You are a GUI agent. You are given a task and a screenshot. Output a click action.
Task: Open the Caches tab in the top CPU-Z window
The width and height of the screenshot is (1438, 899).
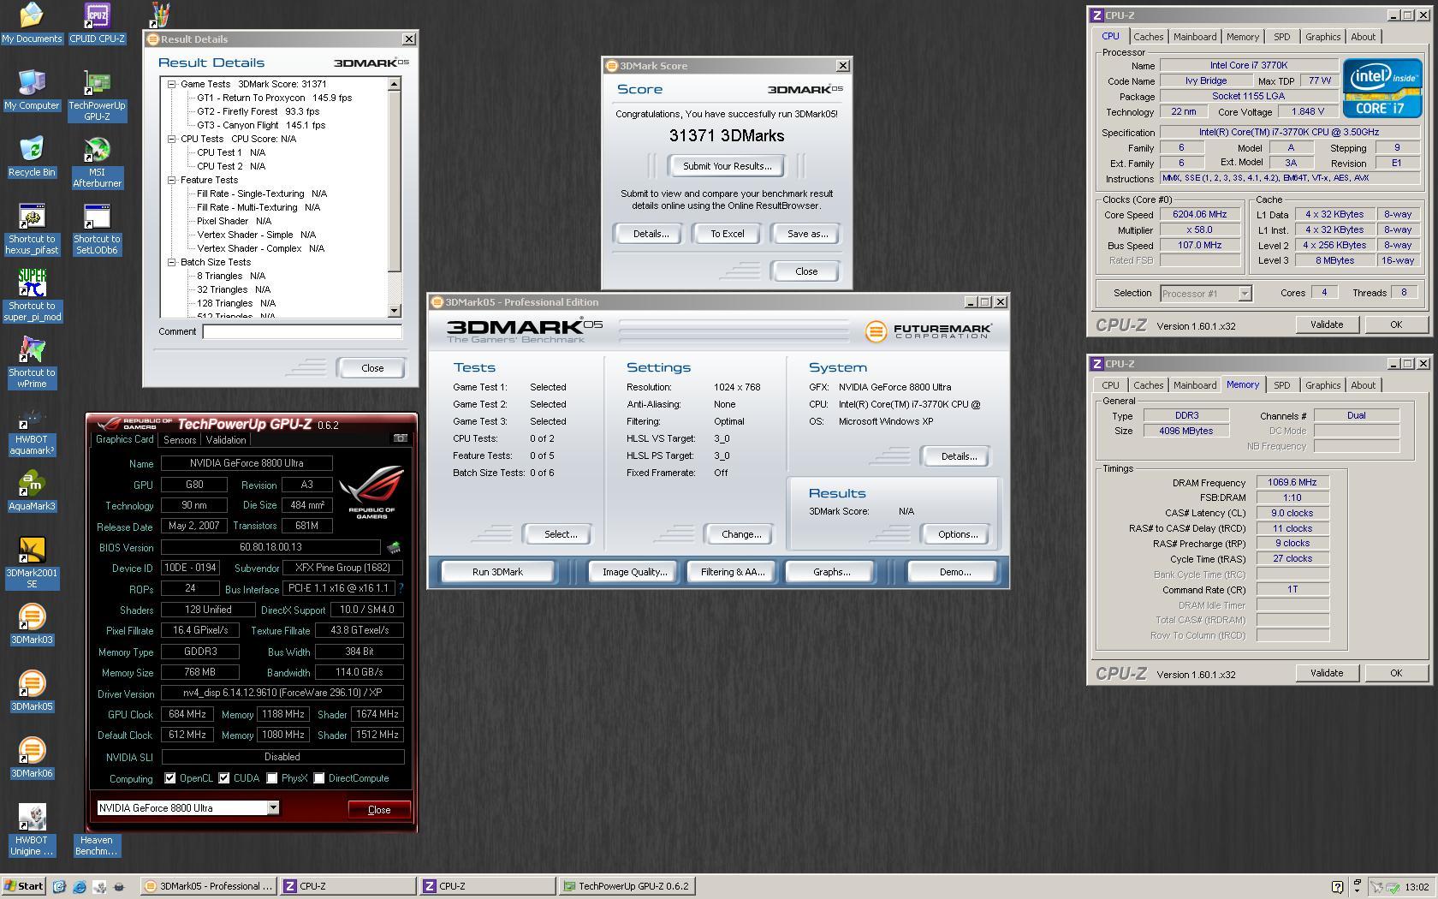click(1148, 37)
